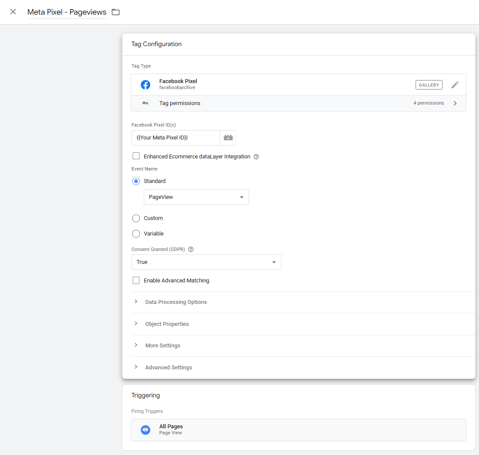Click the key icon for Tag permissions
This screenshot has height=455, width=479.
click(x=146, y=103)
